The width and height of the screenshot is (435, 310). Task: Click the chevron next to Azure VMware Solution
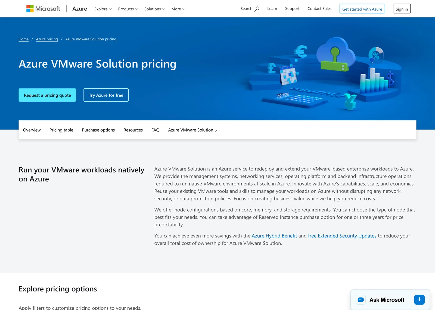[x=216, y=130]
